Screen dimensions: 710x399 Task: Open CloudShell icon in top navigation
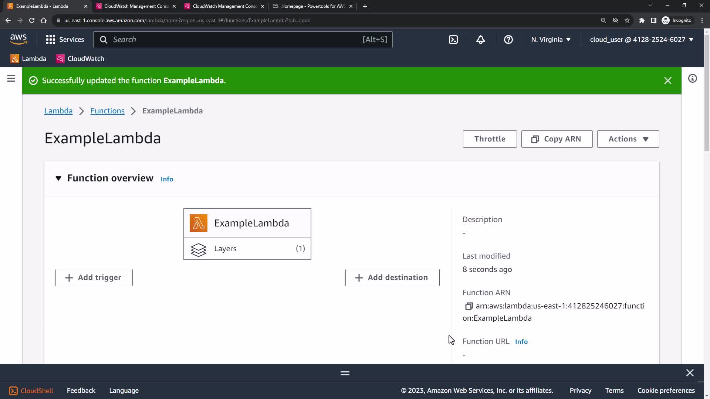click(453, 40)
